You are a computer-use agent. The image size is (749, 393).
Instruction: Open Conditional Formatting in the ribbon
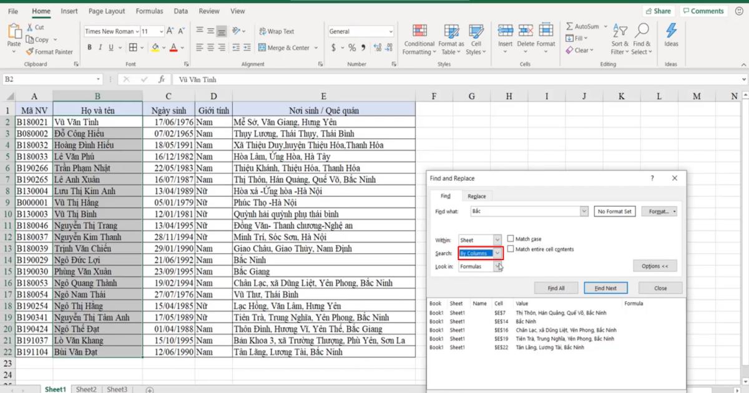tap(419, 31)
